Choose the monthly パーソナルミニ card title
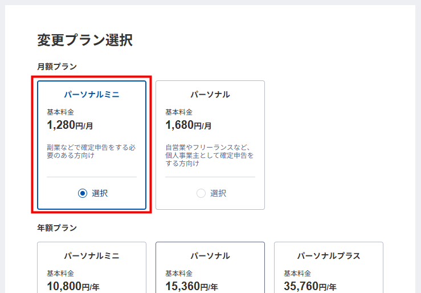 click(92, 95)
